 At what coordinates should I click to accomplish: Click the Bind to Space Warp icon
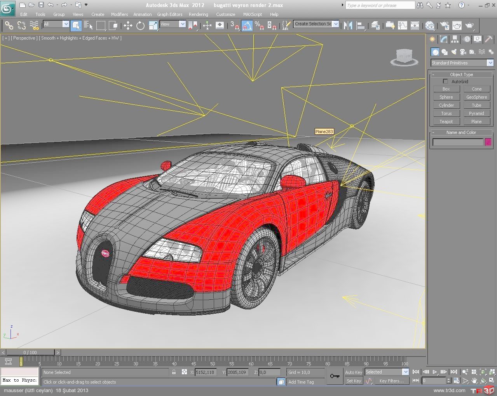(34, 26)
